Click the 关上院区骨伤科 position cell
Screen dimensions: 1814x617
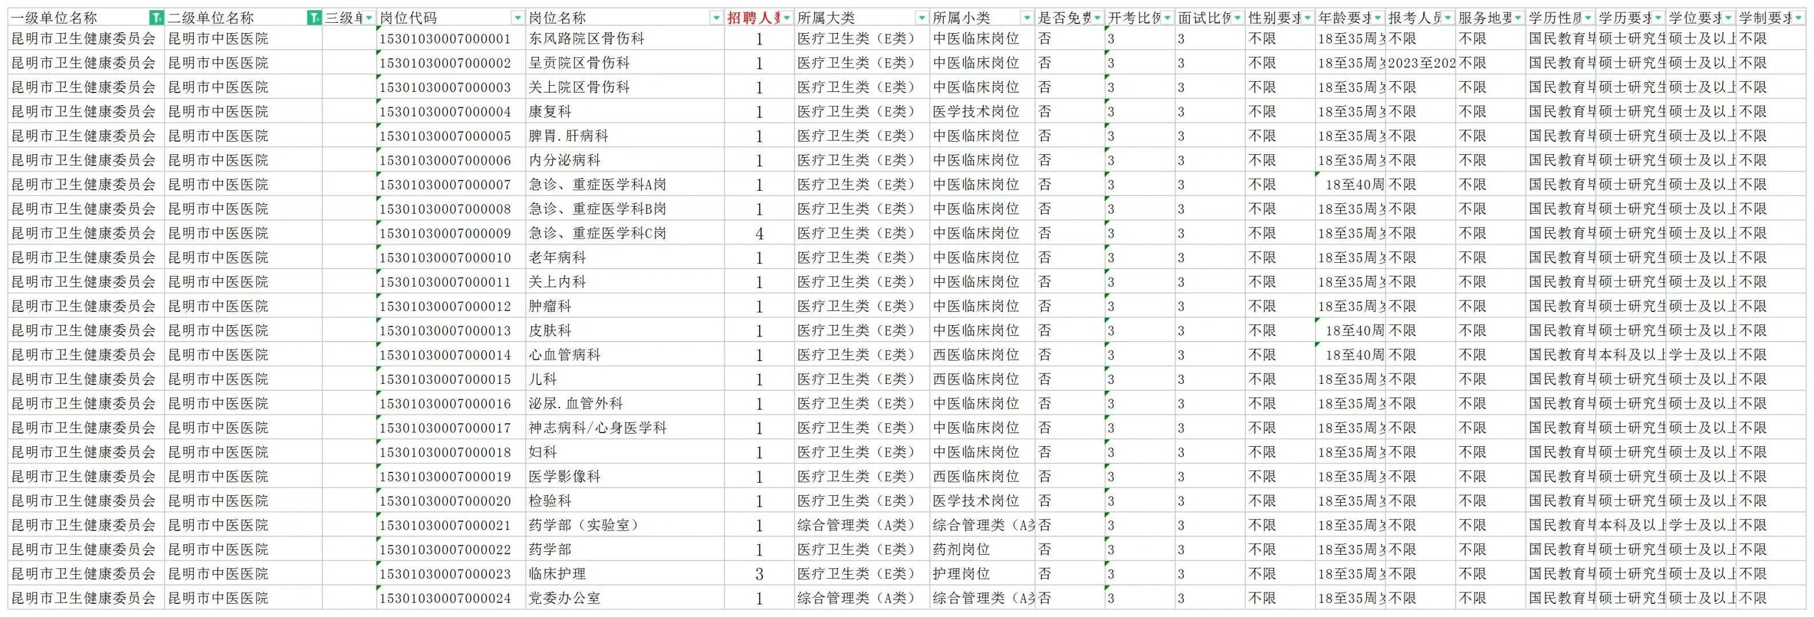[625, 87]
